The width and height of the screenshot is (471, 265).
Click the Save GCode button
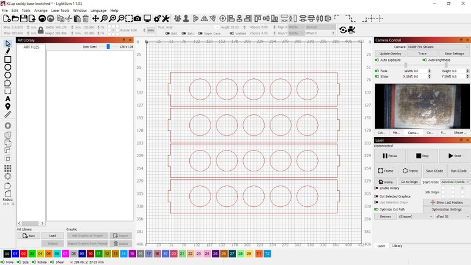434,171
